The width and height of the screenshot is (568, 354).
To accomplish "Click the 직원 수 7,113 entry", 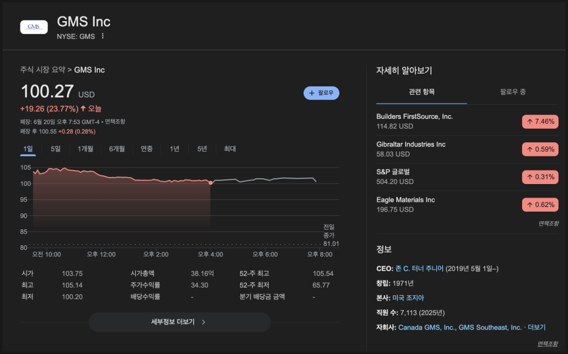I will (x=410, y=313).
